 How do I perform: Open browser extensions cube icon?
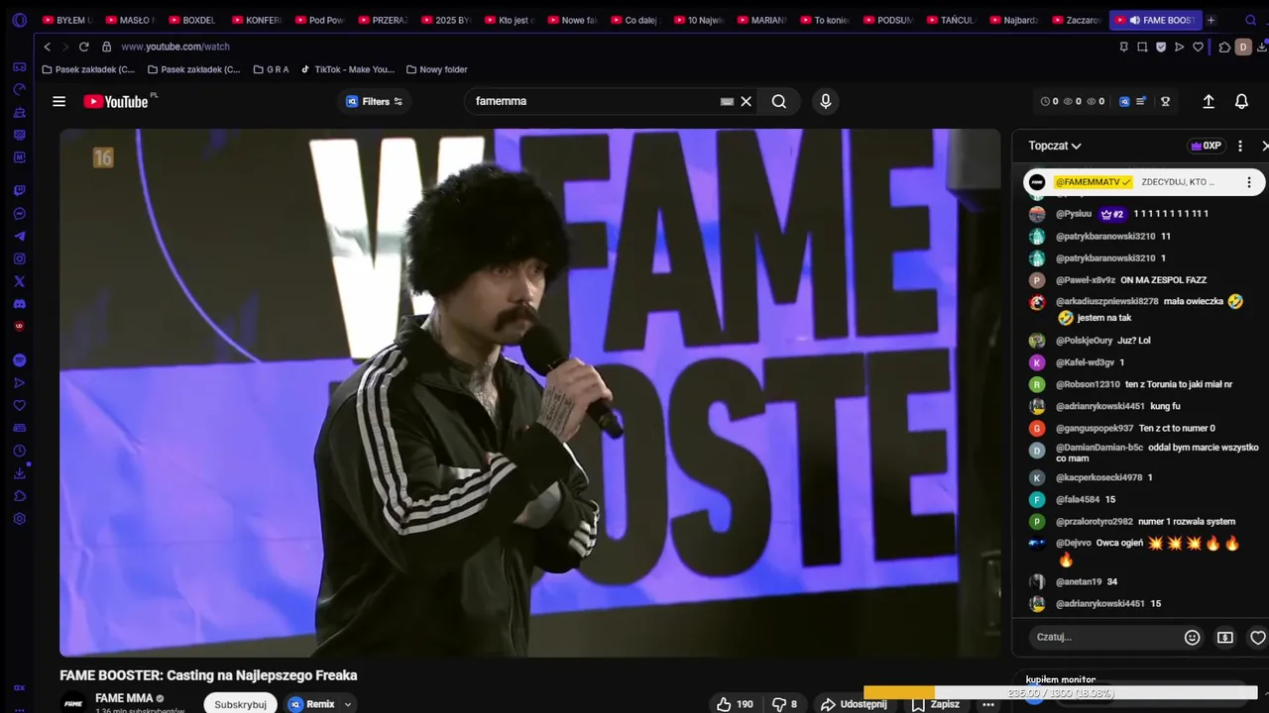[x=1224, y=47]
